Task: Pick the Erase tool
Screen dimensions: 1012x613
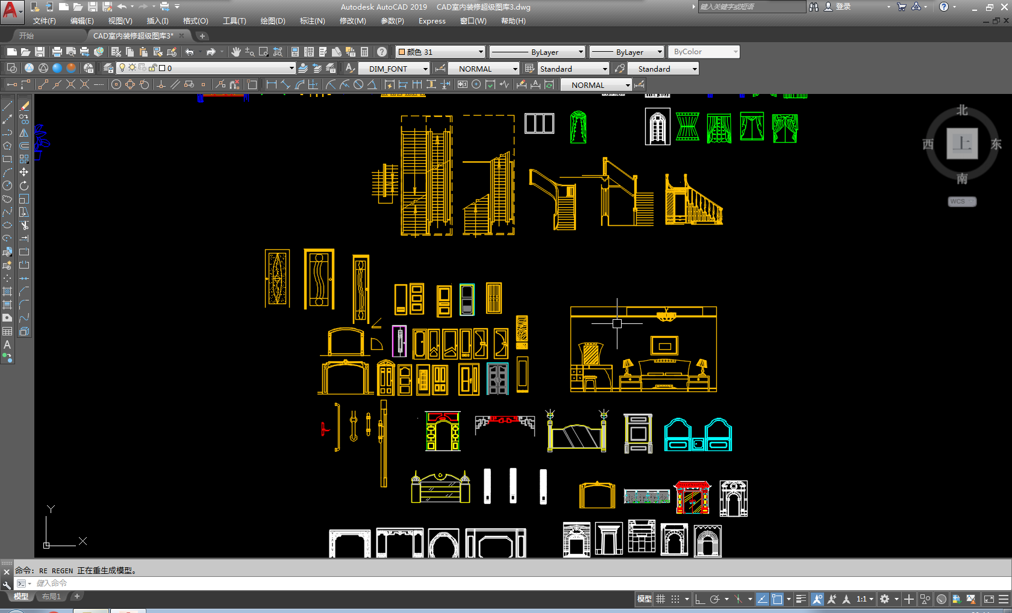Action: (24, 106)
